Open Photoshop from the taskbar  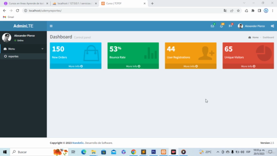click(154, 152)
